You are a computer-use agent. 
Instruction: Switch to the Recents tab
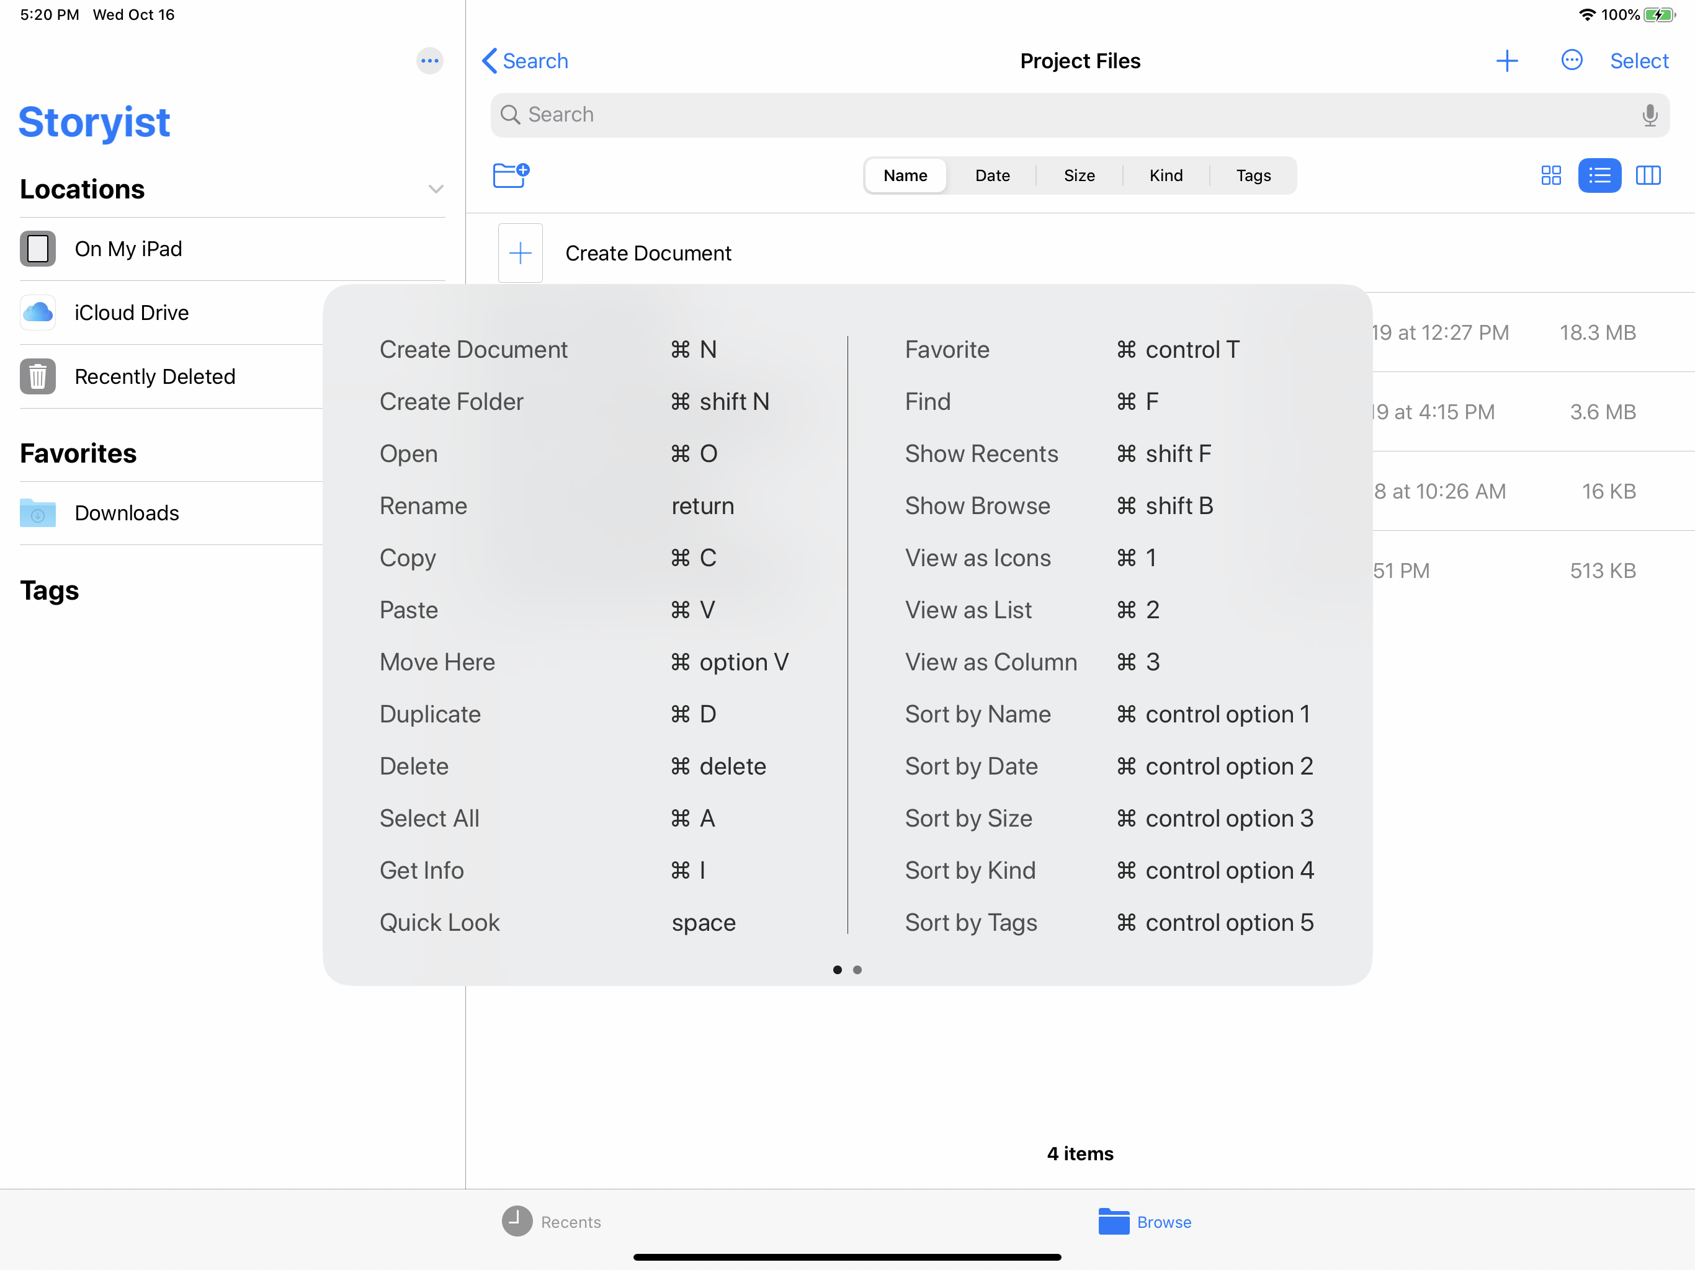[x=552, y=1222]
